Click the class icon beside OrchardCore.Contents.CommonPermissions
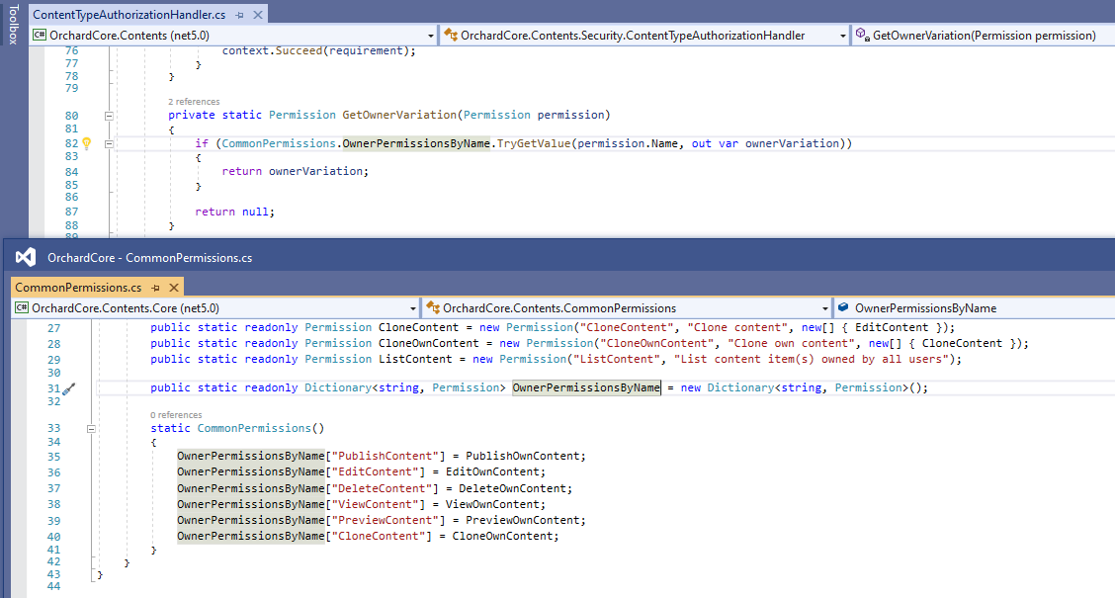1115x598 pixels. 432,307
